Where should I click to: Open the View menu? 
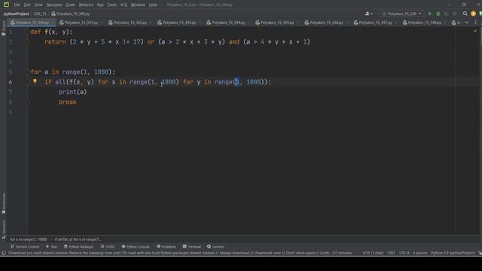point(38,5)
